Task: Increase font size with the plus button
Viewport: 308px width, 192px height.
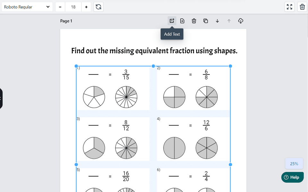Action: (x=86, y=7)
